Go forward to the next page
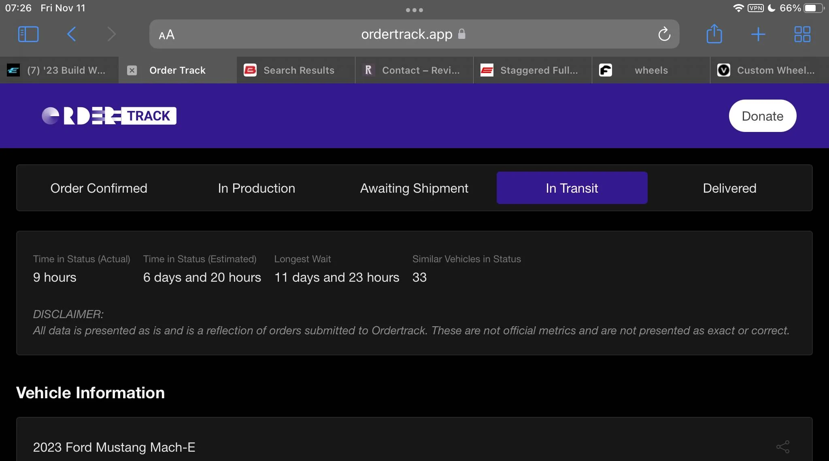This screenshot has width=829, height=461. click(x=111, y=34)
